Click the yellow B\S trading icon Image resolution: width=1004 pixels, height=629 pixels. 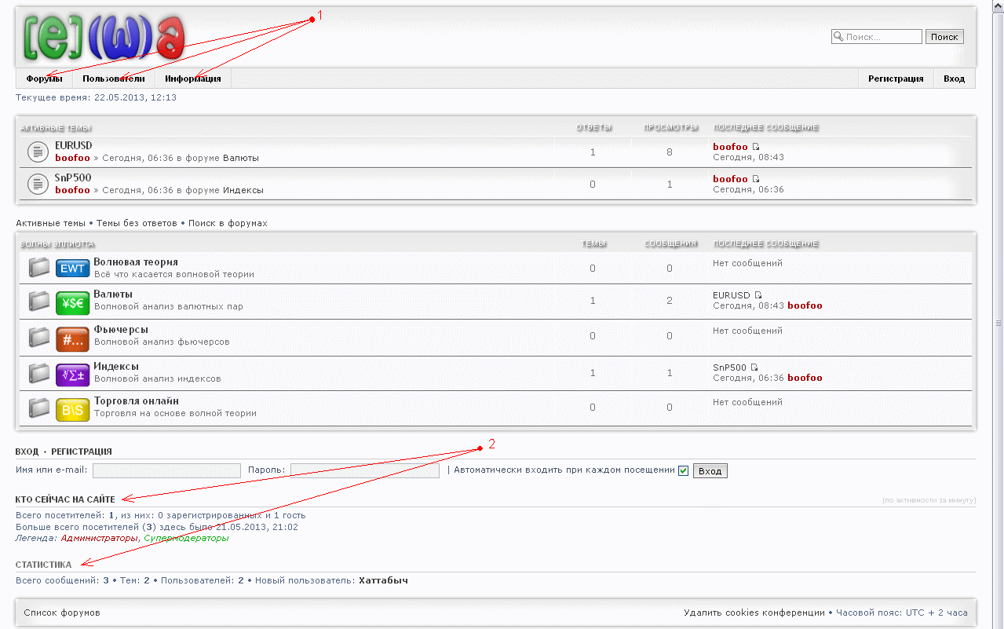pos(72,409)
